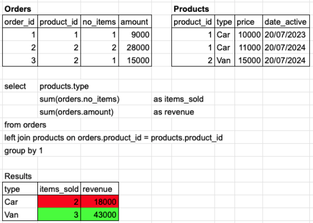Select the green revenue cell showing 43000
Screen dimensions: 313x223
click(99, 214)
